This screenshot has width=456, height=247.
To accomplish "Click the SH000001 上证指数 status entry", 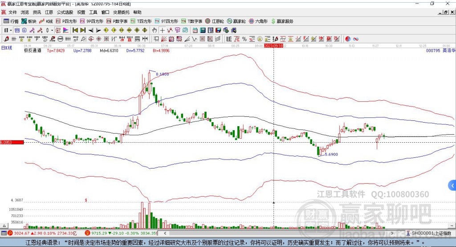I will 431,233.
